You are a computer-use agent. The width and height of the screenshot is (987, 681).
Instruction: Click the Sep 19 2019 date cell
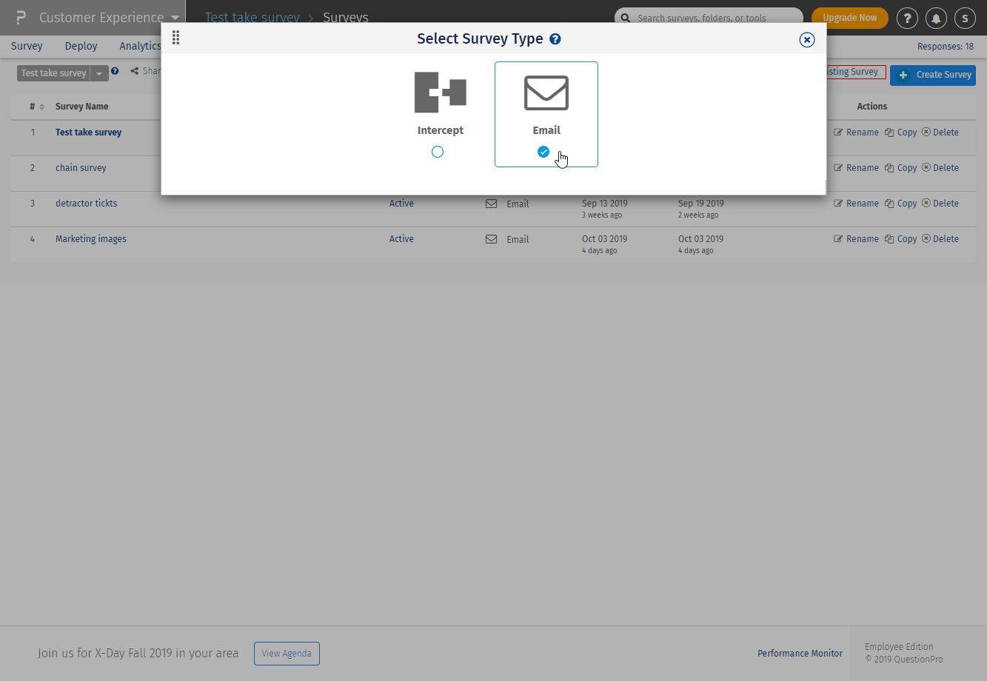(700, 204)
